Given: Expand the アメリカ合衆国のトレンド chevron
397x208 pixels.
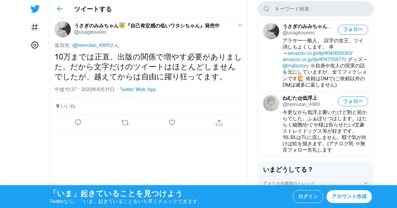Looking at the screenshot, I should pyautogui.click(x=366, y=183).
